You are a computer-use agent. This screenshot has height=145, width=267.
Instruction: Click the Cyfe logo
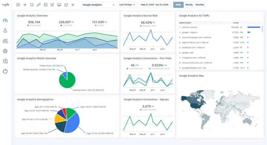tap(5, 5)
